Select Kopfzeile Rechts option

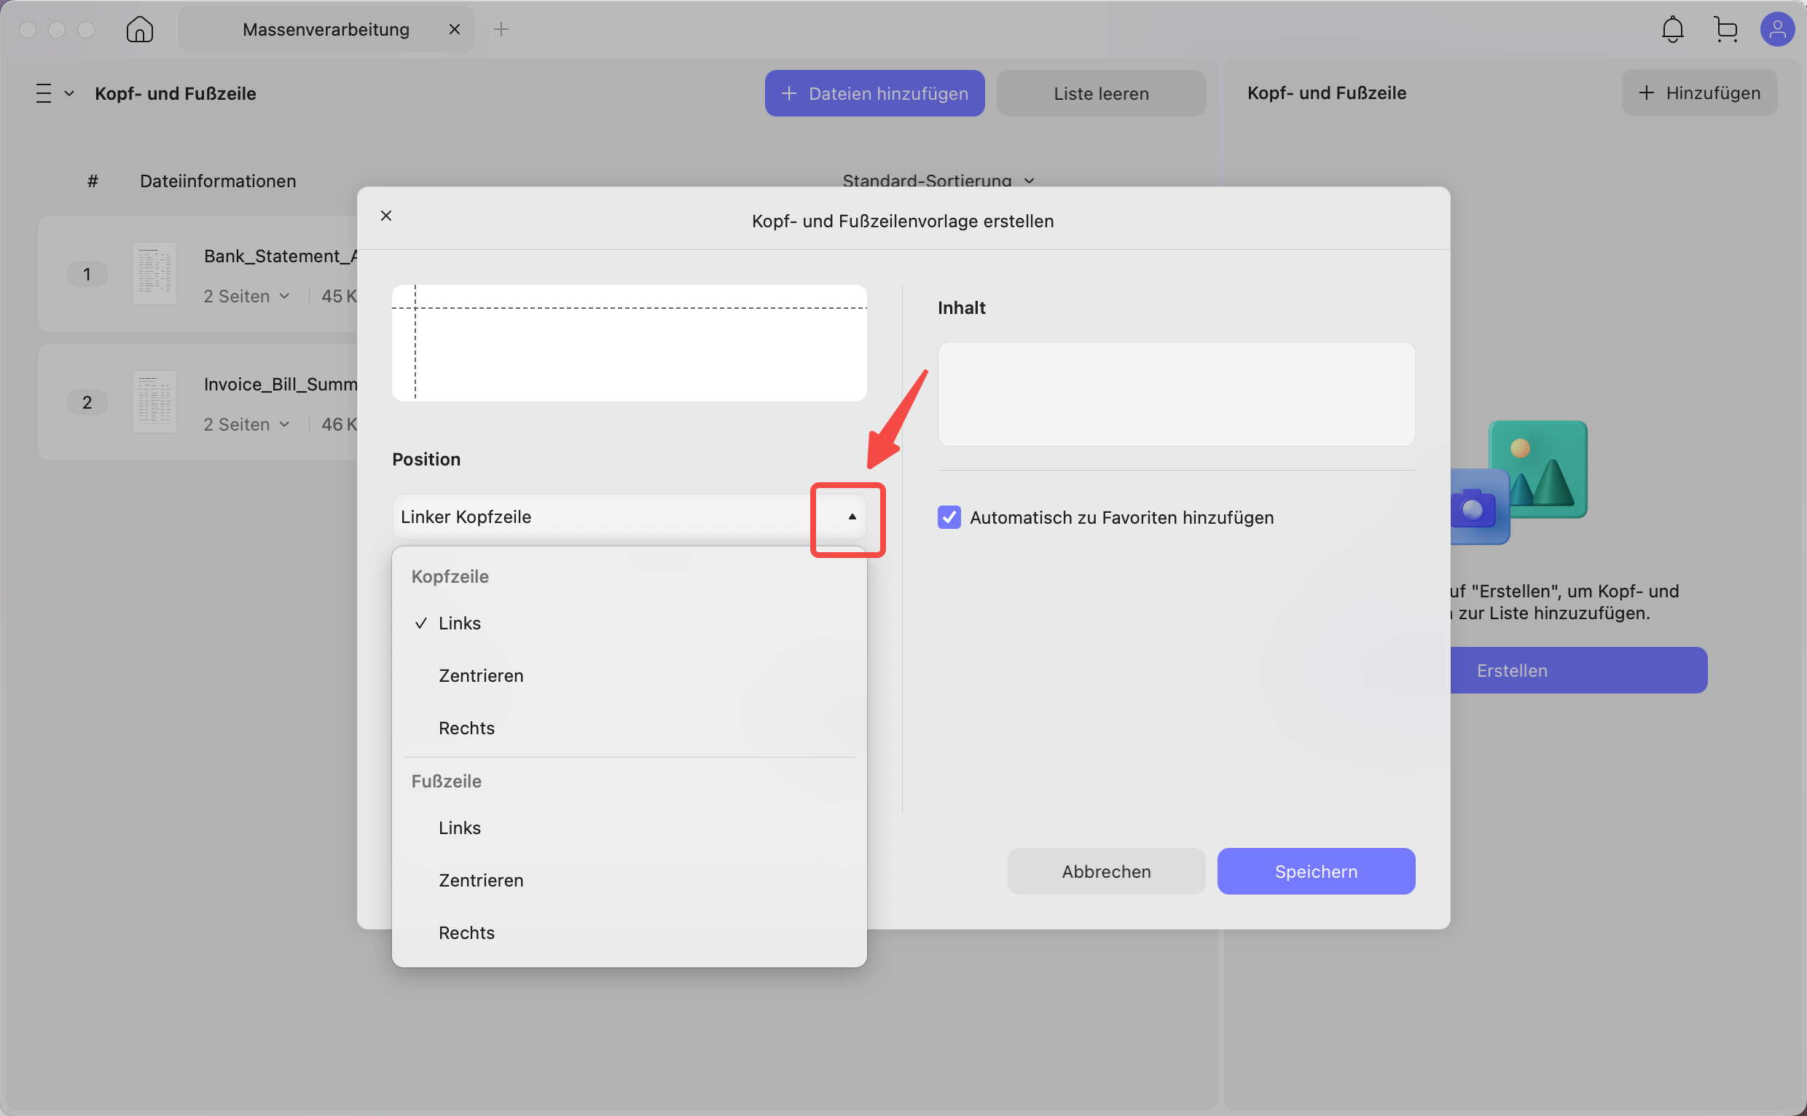coord(629,728)
